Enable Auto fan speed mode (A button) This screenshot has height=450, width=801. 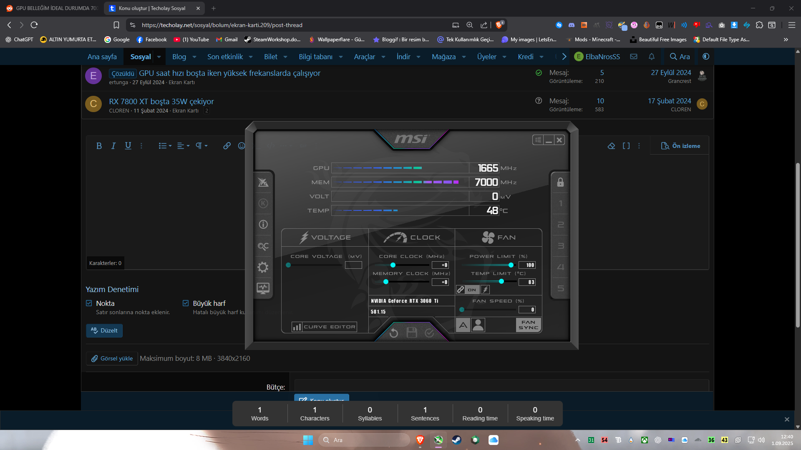click(463, 325)
